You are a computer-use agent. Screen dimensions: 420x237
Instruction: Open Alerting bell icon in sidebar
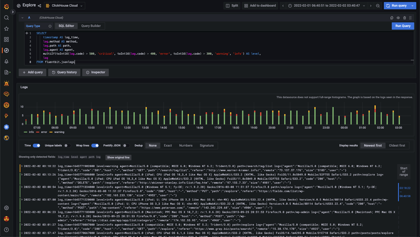pyautogui.click(x=6, y=61)
